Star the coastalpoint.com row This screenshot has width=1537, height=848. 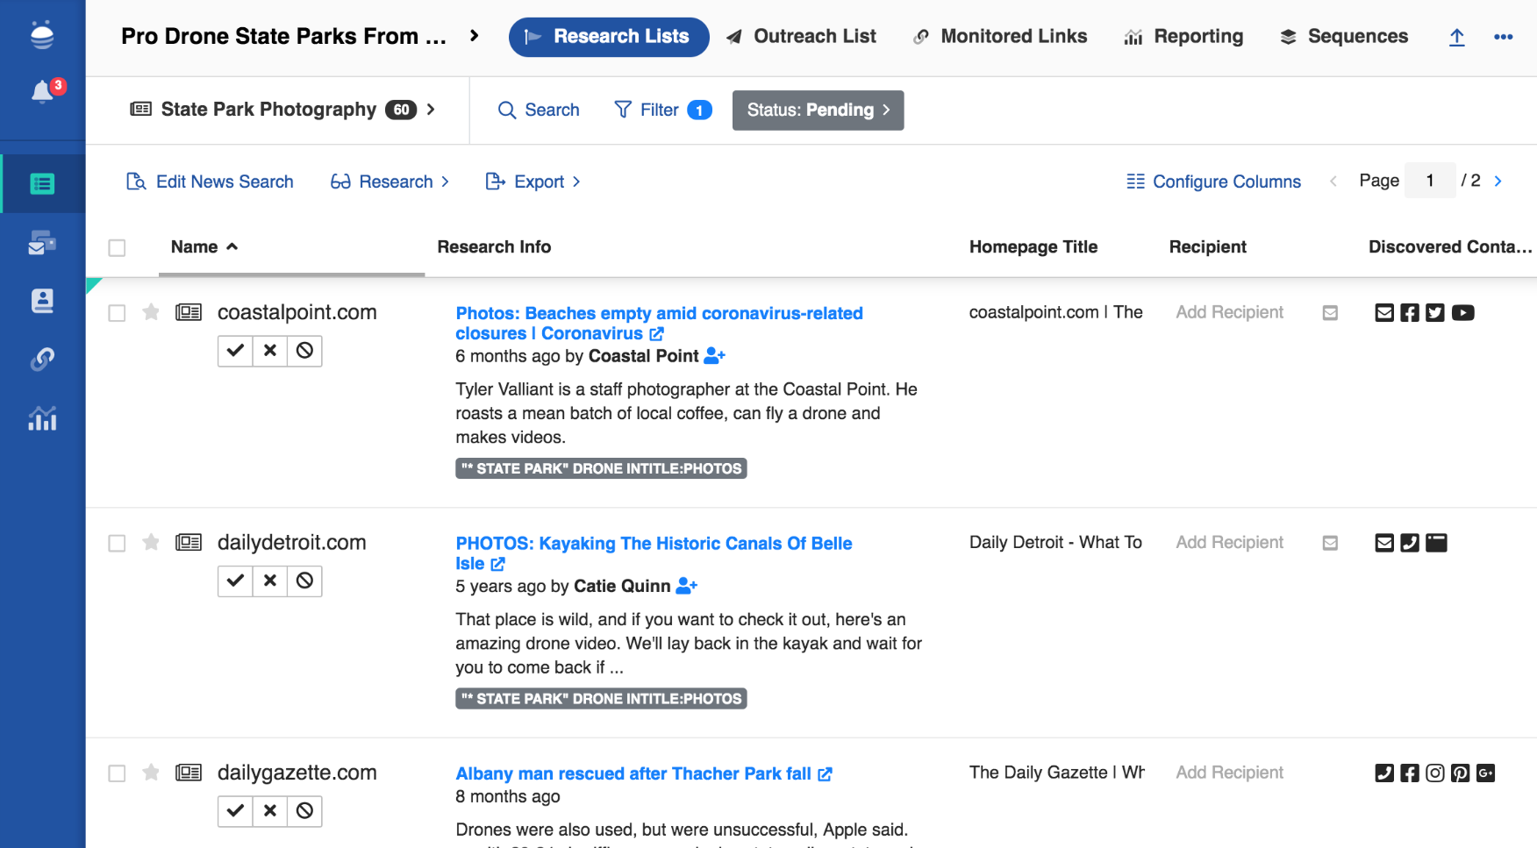(x=151, y=312)
